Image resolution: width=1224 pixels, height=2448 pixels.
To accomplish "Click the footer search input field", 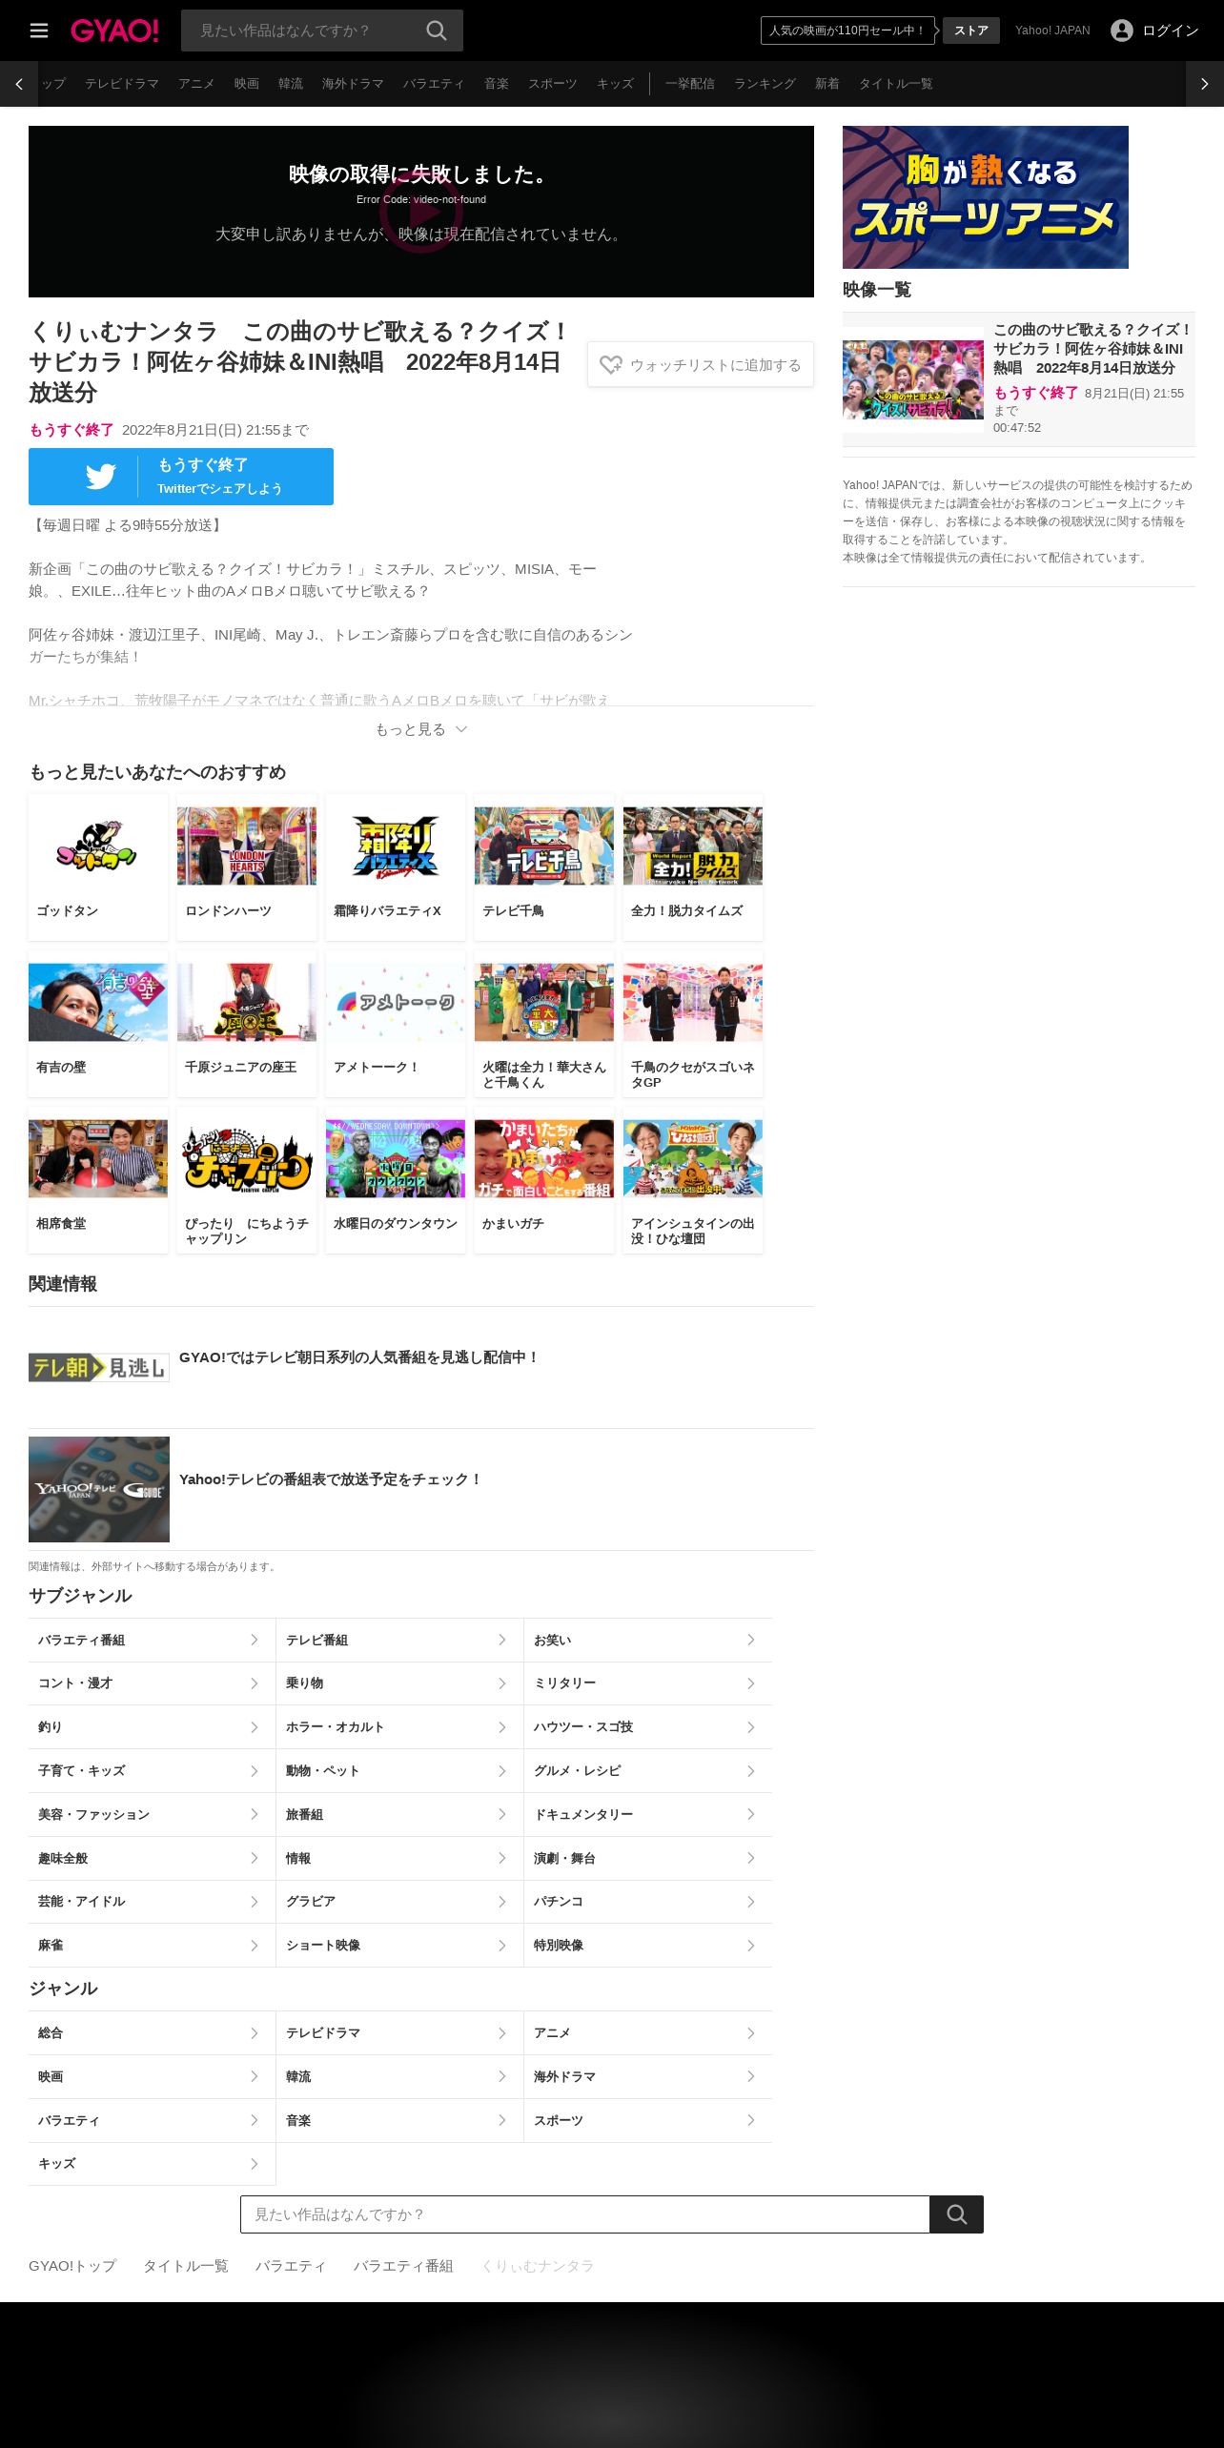I will coord(585,2214).
